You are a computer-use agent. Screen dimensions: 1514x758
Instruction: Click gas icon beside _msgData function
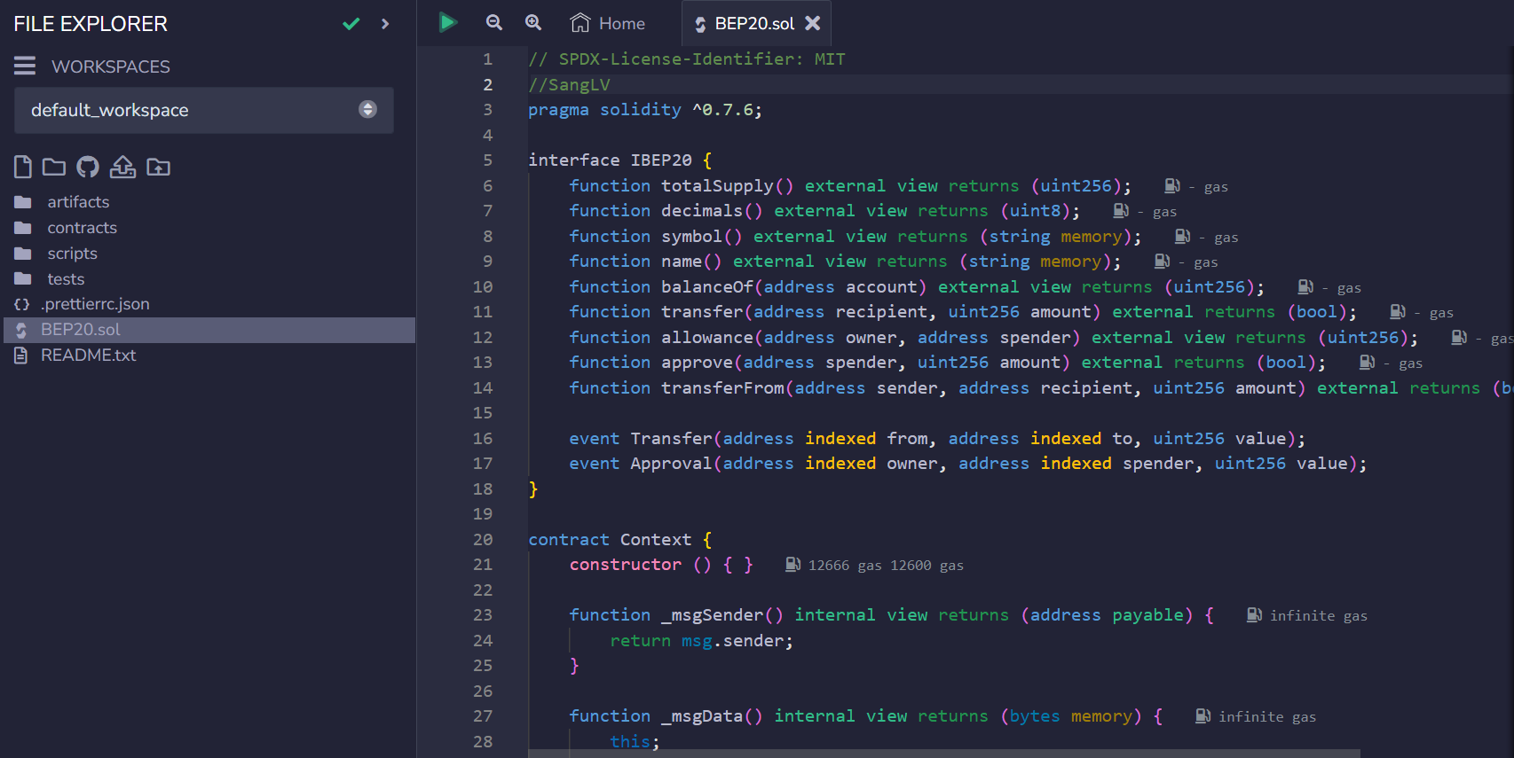(1203, 716)
